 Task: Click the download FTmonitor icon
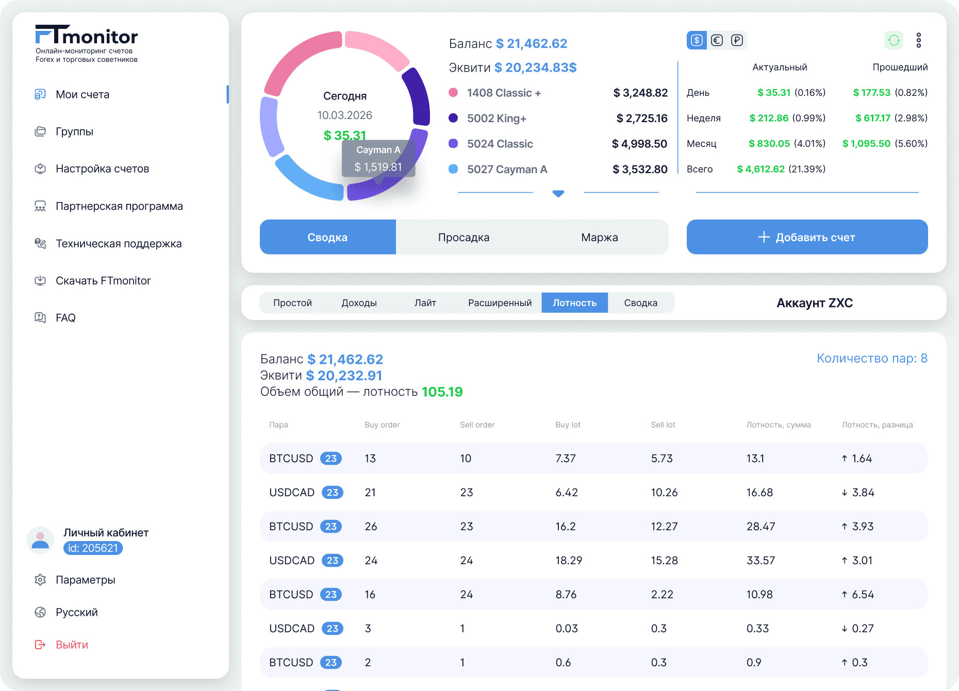click(40, 280)
